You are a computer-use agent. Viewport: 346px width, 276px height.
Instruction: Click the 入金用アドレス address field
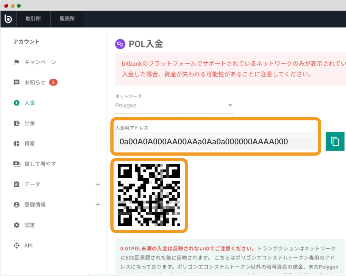tap(215, 141)
